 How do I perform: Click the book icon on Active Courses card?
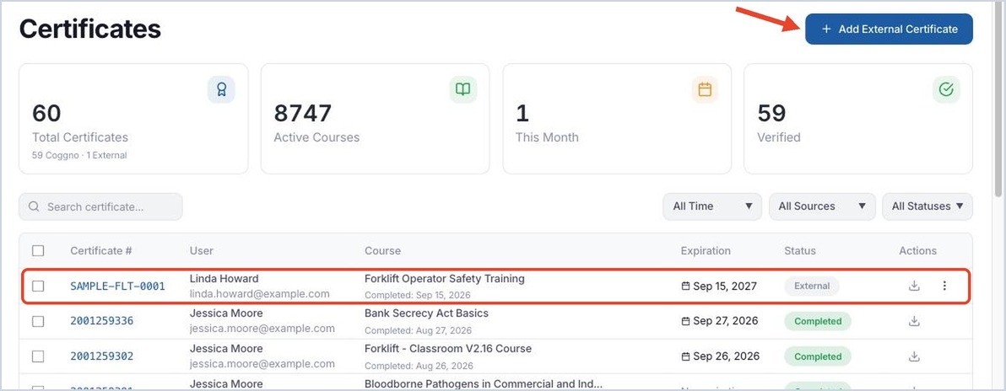coord(462,89)
